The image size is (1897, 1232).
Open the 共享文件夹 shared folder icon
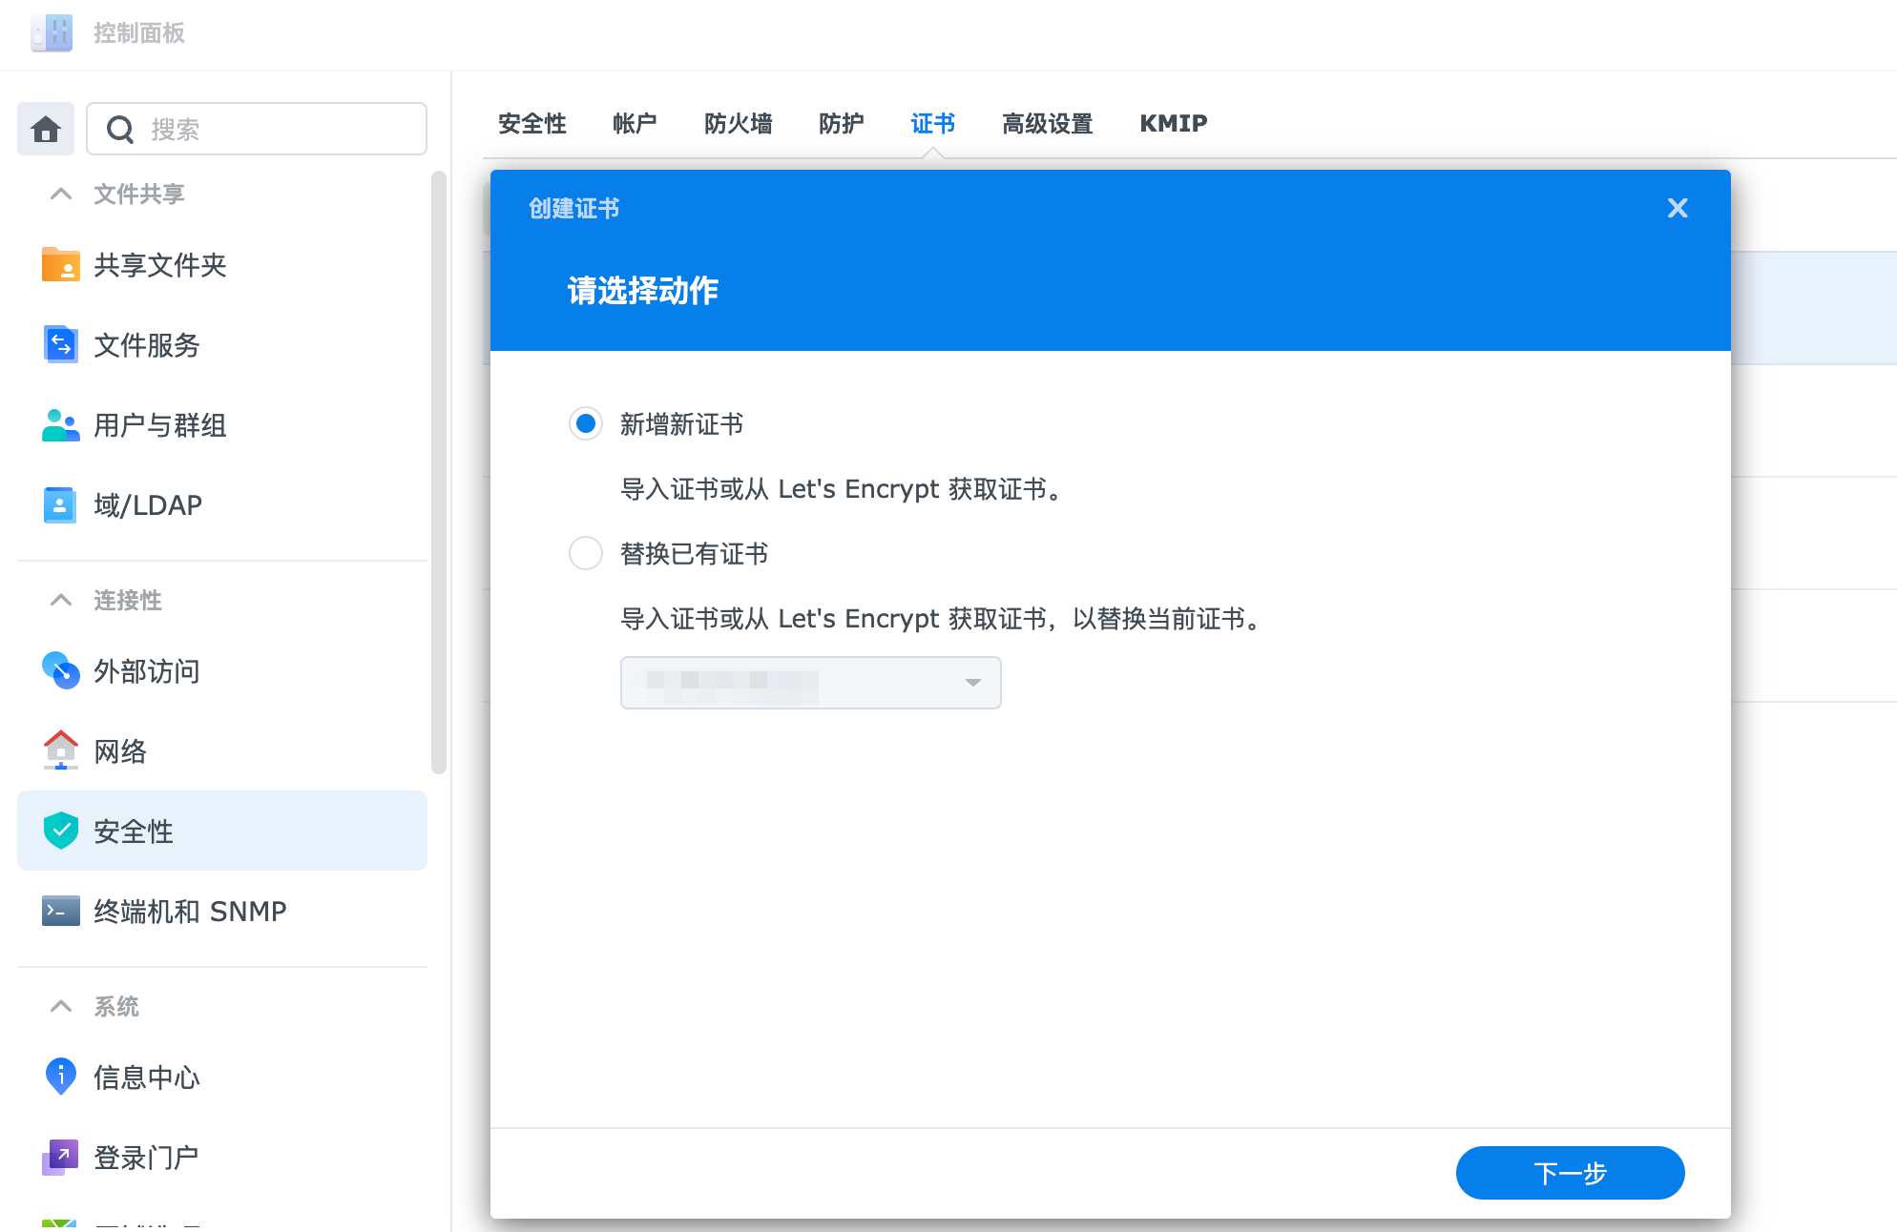60,265
